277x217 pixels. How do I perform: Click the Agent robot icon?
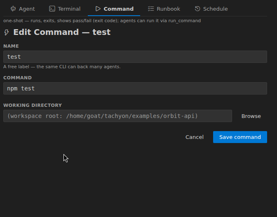[13, 9]
